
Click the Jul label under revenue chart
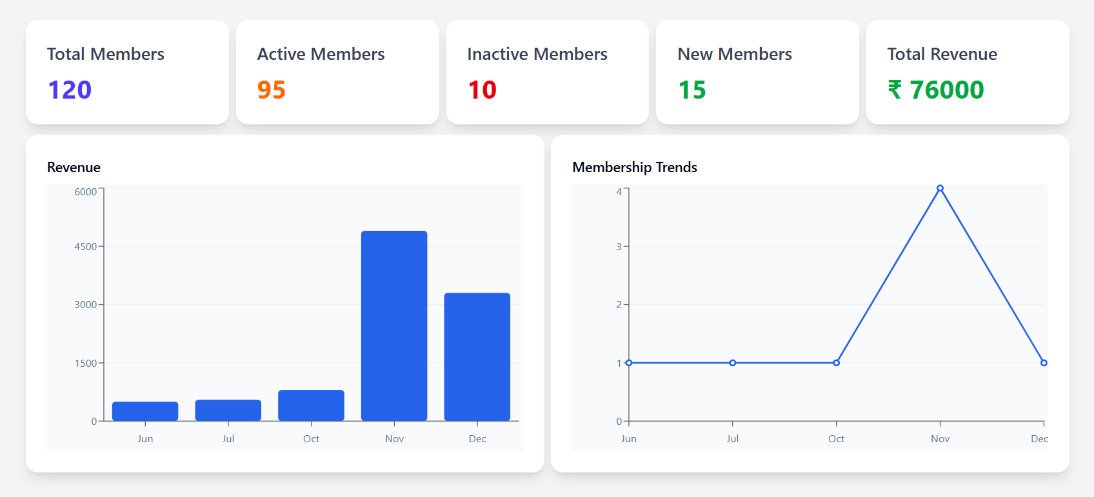228,439
